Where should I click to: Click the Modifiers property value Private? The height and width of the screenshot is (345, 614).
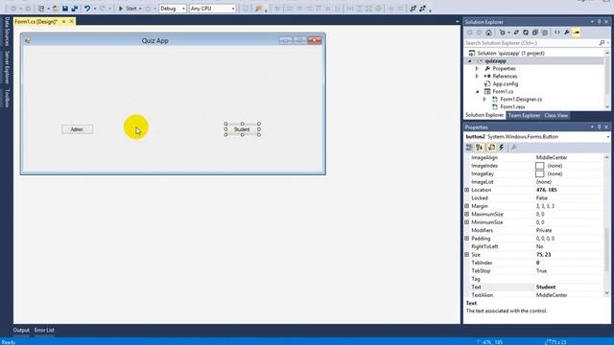click(x=544, y=230)
